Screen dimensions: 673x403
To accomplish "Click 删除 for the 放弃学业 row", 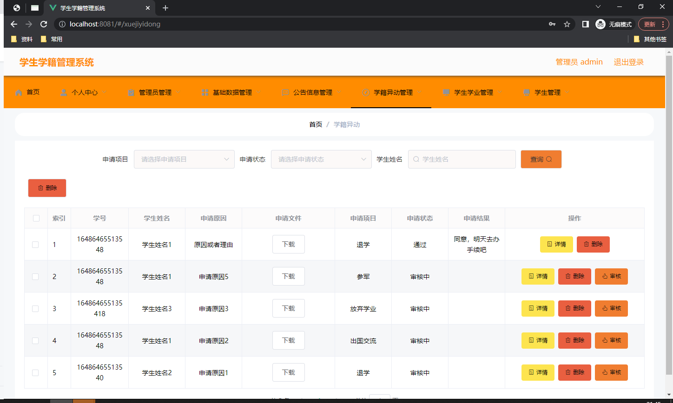I will (x=574, y=309).
